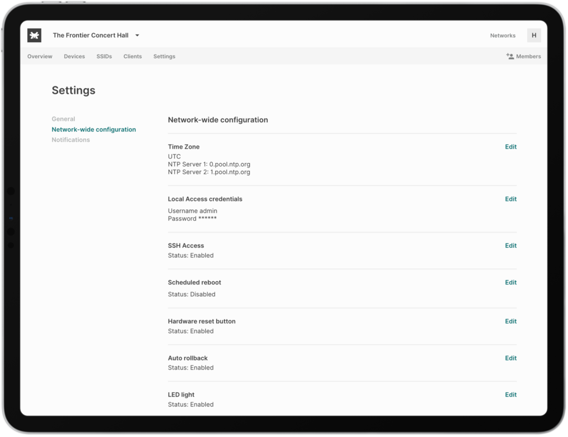Open Notifications settings
Screen dimensions: 568x437
click(70, 140)
